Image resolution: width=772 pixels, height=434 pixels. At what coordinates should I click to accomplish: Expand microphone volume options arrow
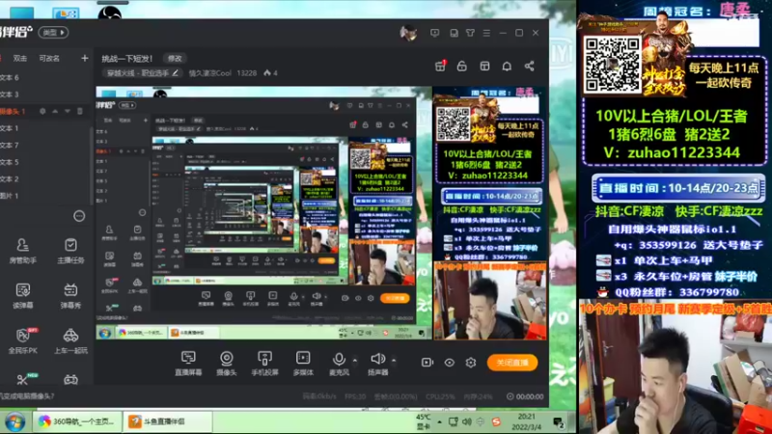355,361
